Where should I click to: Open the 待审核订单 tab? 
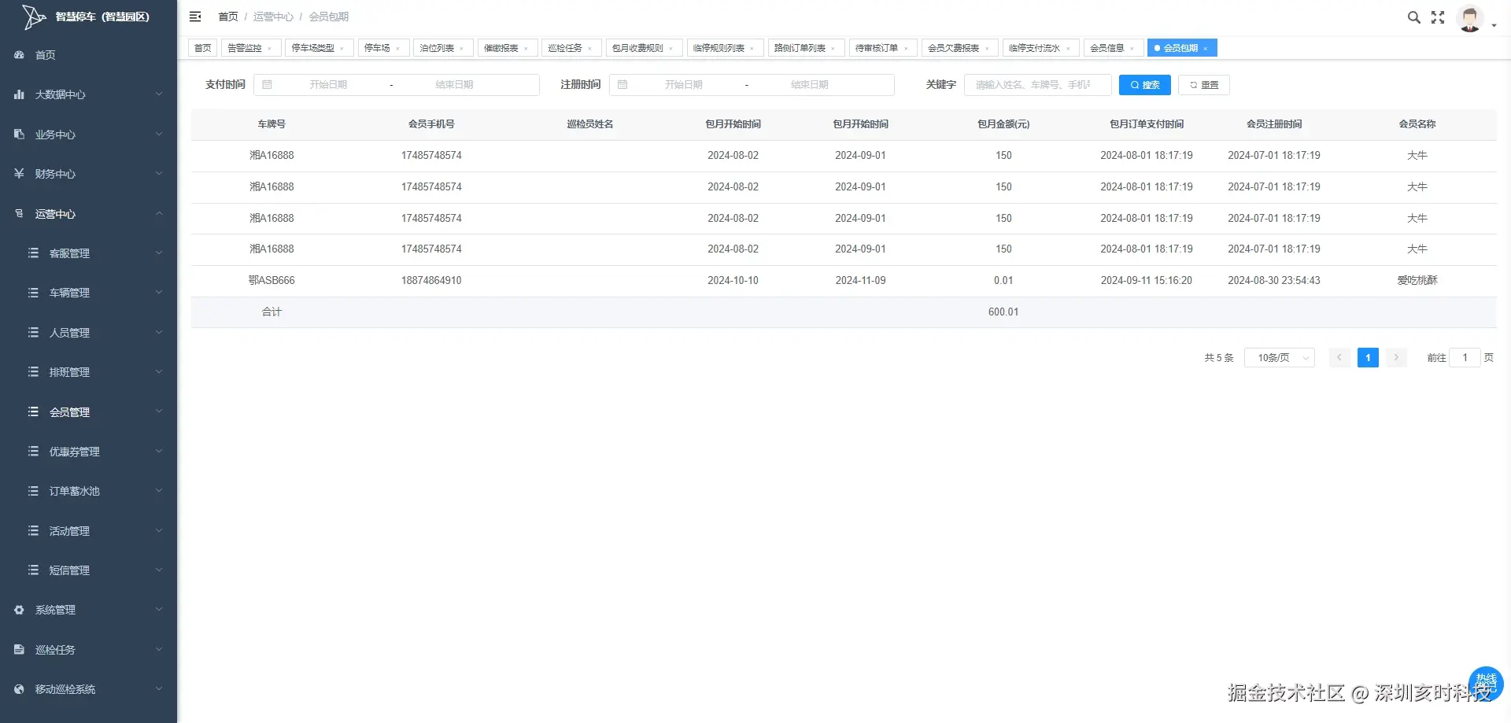pyautogui.click(x=883, y=48)
